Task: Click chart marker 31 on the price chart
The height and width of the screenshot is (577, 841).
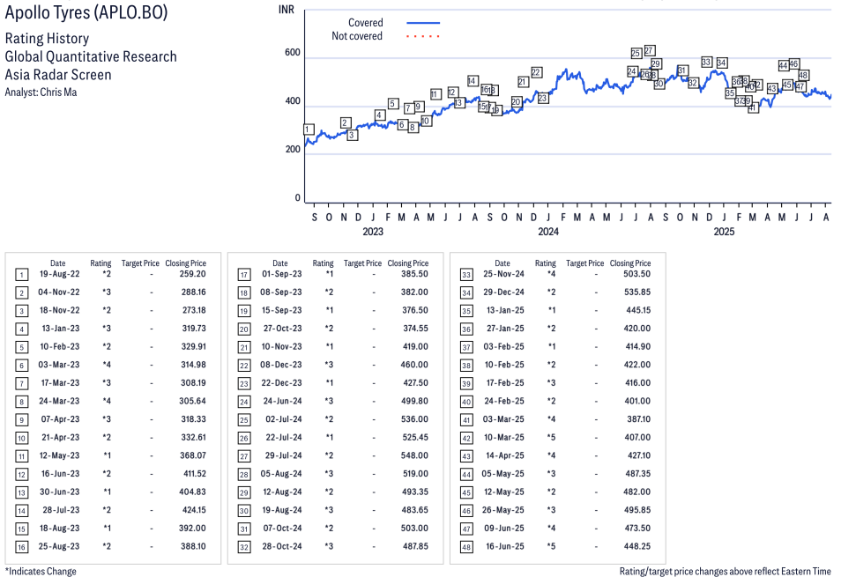Action: tap(681, 70)
